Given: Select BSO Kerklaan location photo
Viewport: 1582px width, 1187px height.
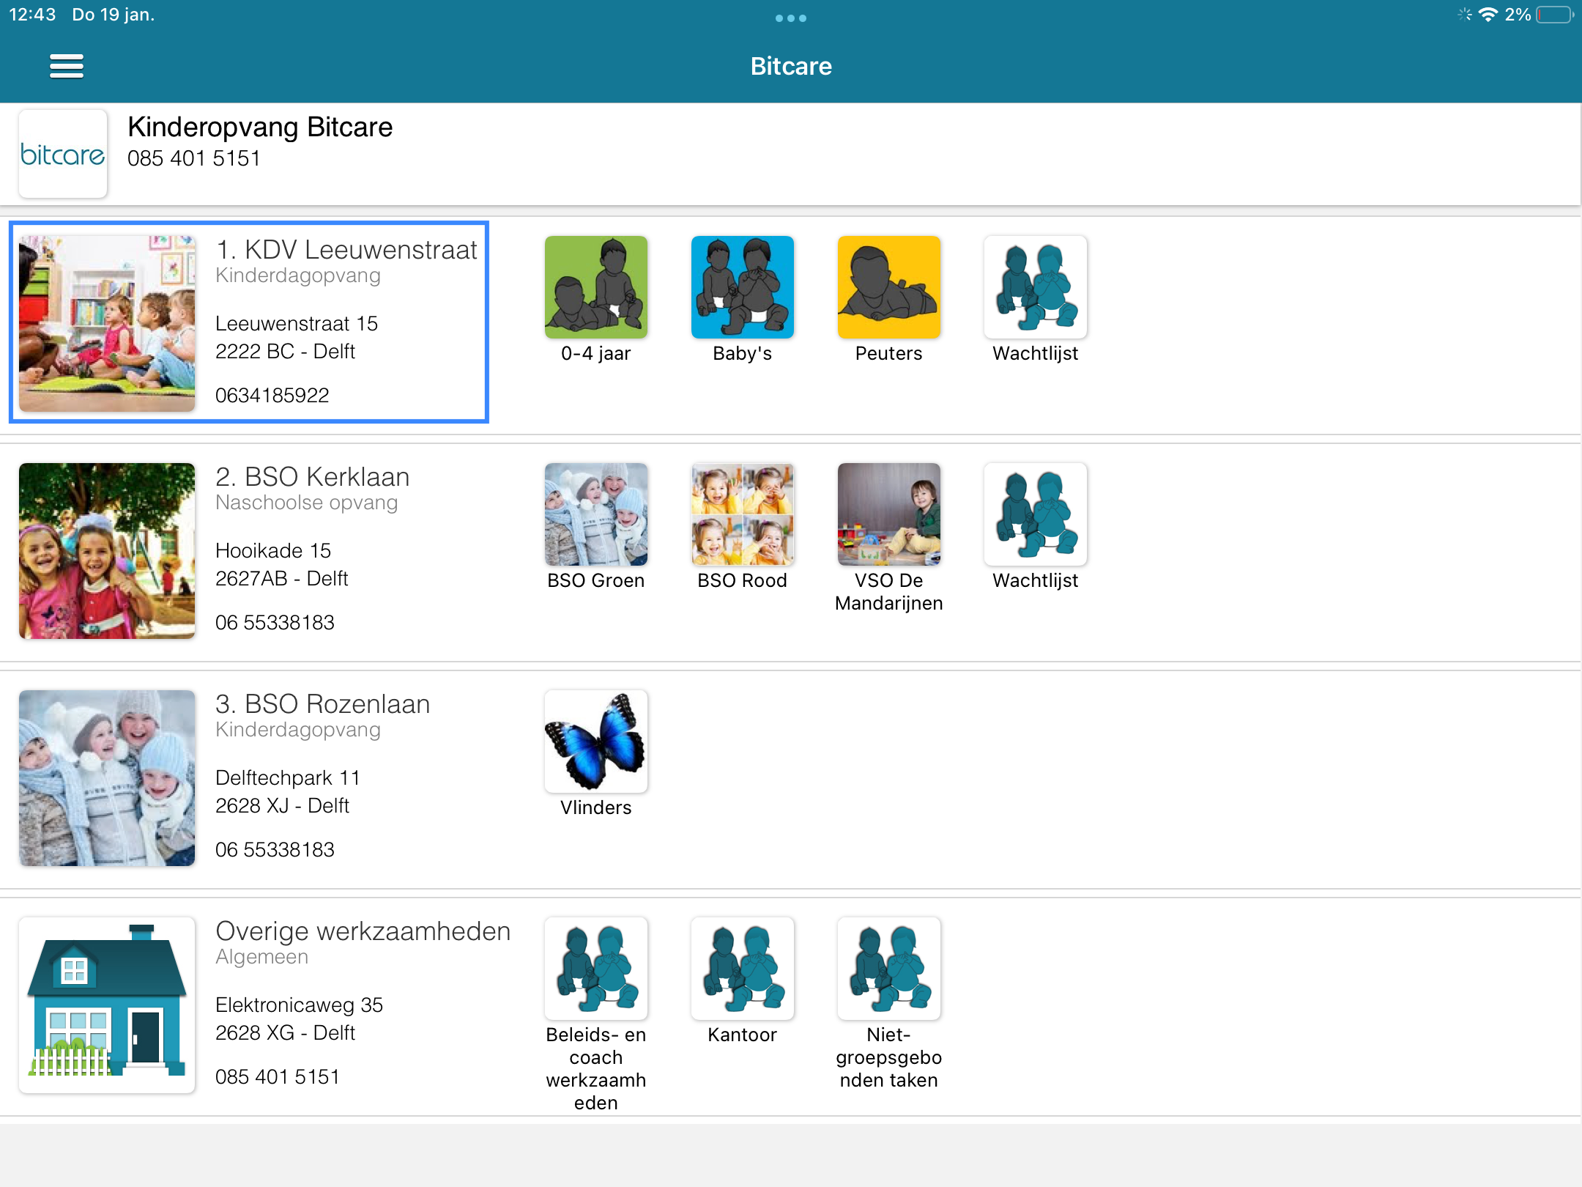Looking at the screenshot, I should coord(107,550).
